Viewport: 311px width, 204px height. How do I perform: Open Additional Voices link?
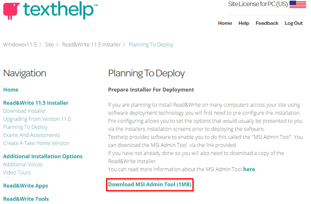[x=23, y=164]
